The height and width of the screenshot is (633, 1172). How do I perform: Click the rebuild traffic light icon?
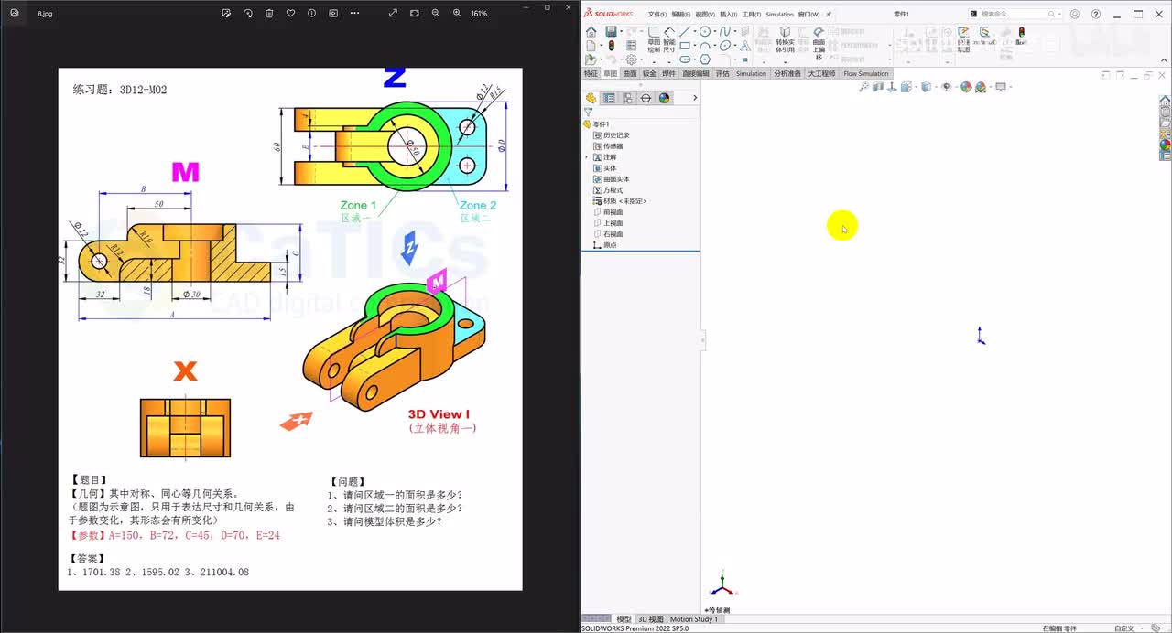[612, 45]
